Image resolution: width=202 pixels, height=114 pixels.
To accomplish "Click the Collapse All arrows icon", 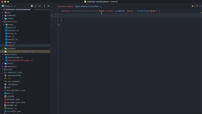I will click(39, 6).
